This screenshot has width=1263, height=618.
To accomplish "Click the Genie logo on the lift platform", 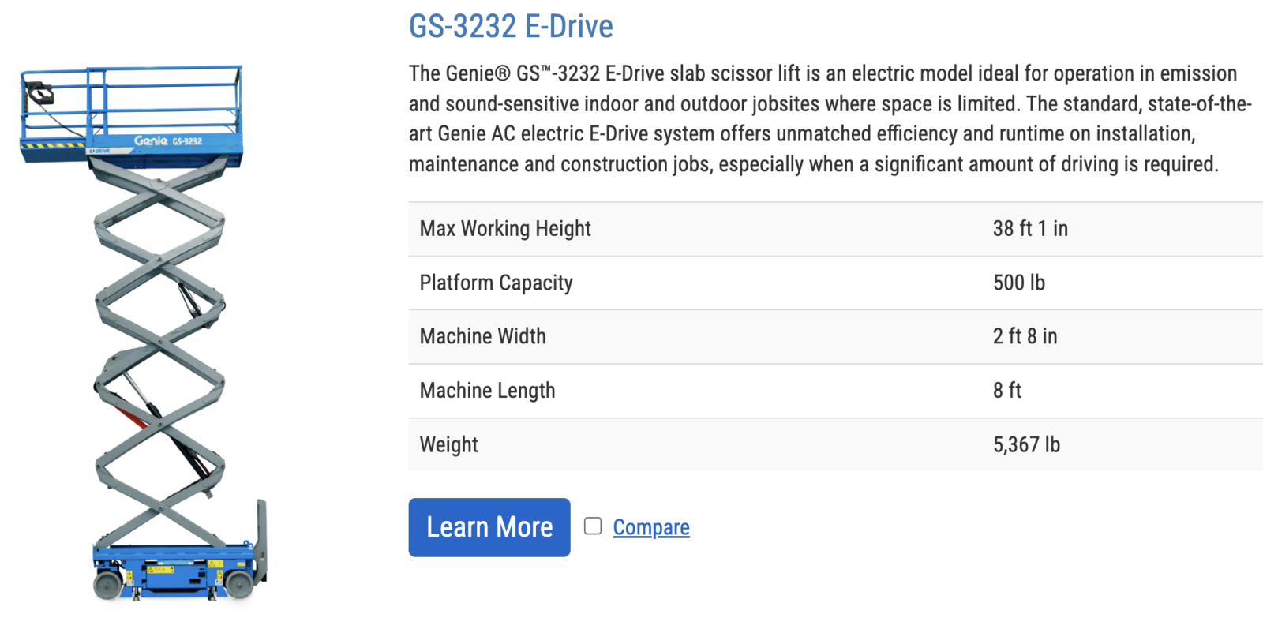I will click(152, 140).
